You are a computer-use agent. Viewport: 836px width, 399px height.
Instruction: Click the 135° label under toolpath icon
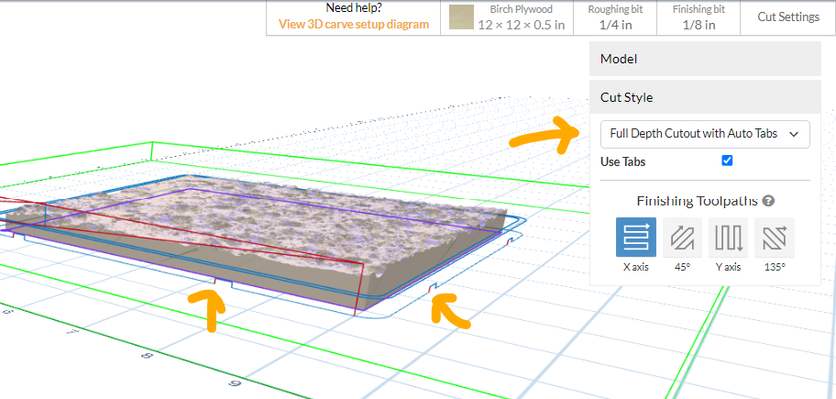tap(775, 267)
